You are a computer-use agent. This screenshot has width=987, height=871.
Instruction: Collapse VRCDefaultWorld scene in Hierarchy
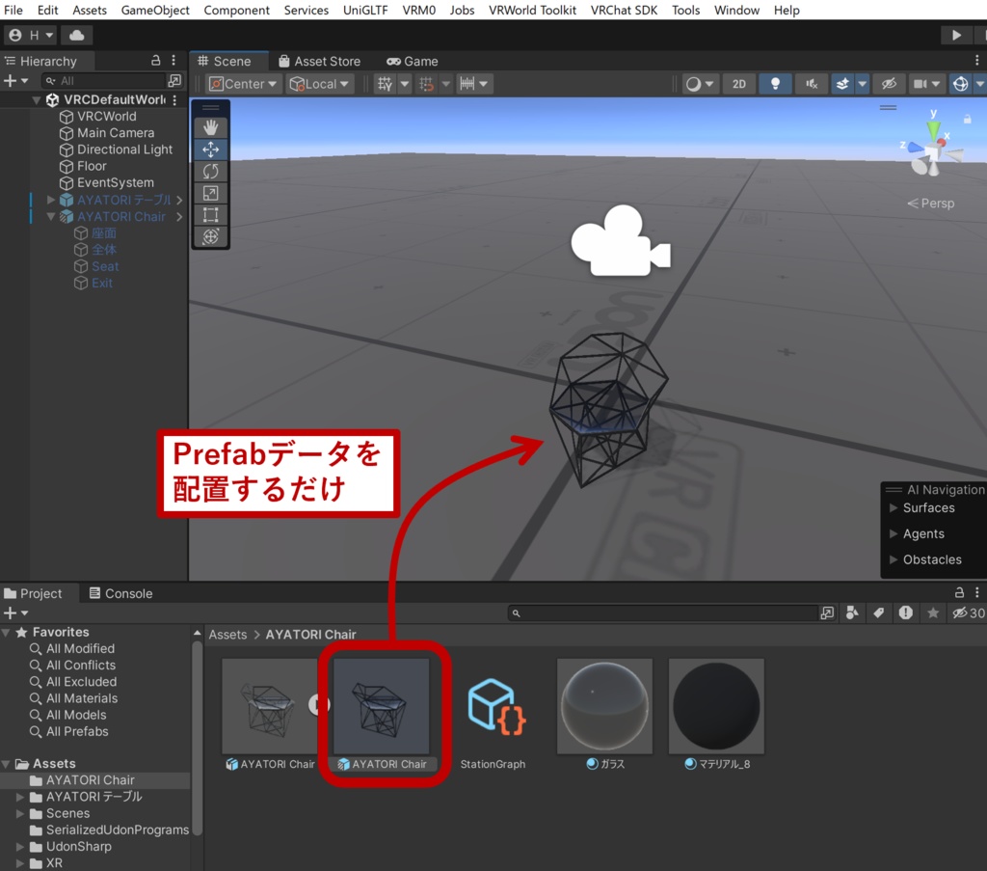point(38,99)
